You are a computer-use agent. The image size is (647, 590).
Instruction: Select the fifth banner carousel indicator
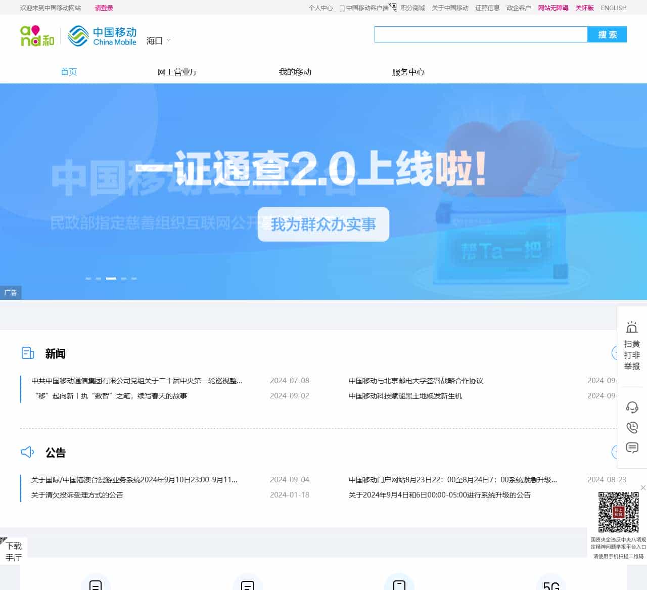pos(134,279)
